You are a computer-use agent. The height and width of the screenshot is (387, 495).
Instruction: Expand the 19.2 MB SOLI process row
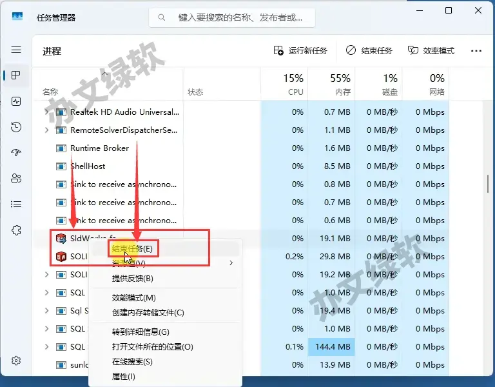tap(46, 275)
